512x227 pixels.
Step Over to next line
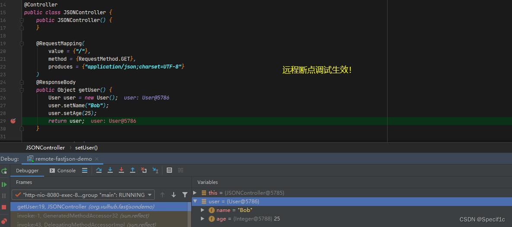click(x=99, y=170)
